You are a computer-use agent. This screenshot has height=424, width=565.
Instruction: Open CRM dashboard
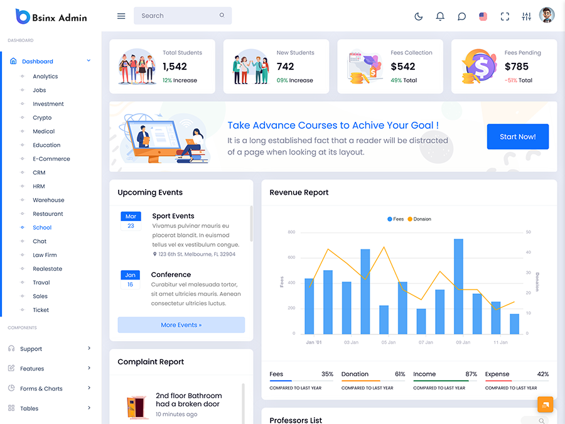point(39,173)
